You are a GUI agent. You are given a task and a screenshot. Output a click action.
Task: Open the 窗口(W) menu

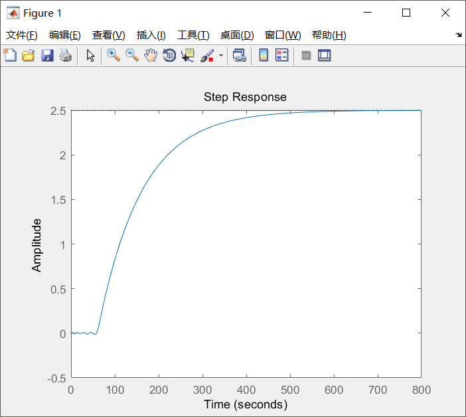pos(283,35)
